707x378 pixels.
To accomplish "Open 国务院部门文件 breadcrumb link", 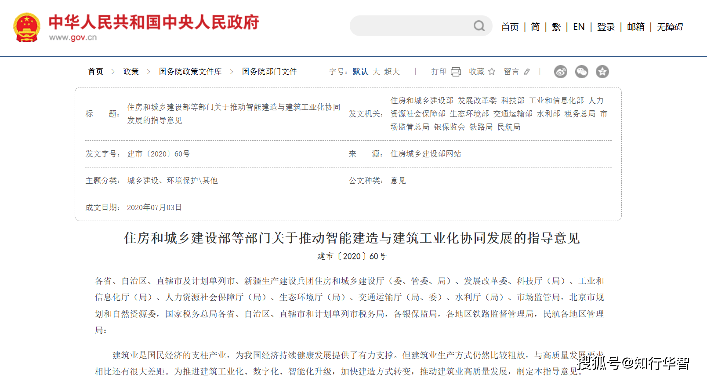I will [269, 72].
